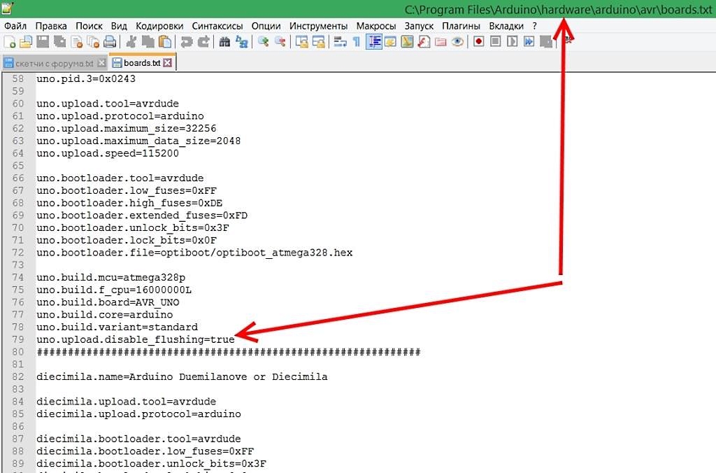
Task: Start macro recording with the red dot
Action: coord(479,42)
